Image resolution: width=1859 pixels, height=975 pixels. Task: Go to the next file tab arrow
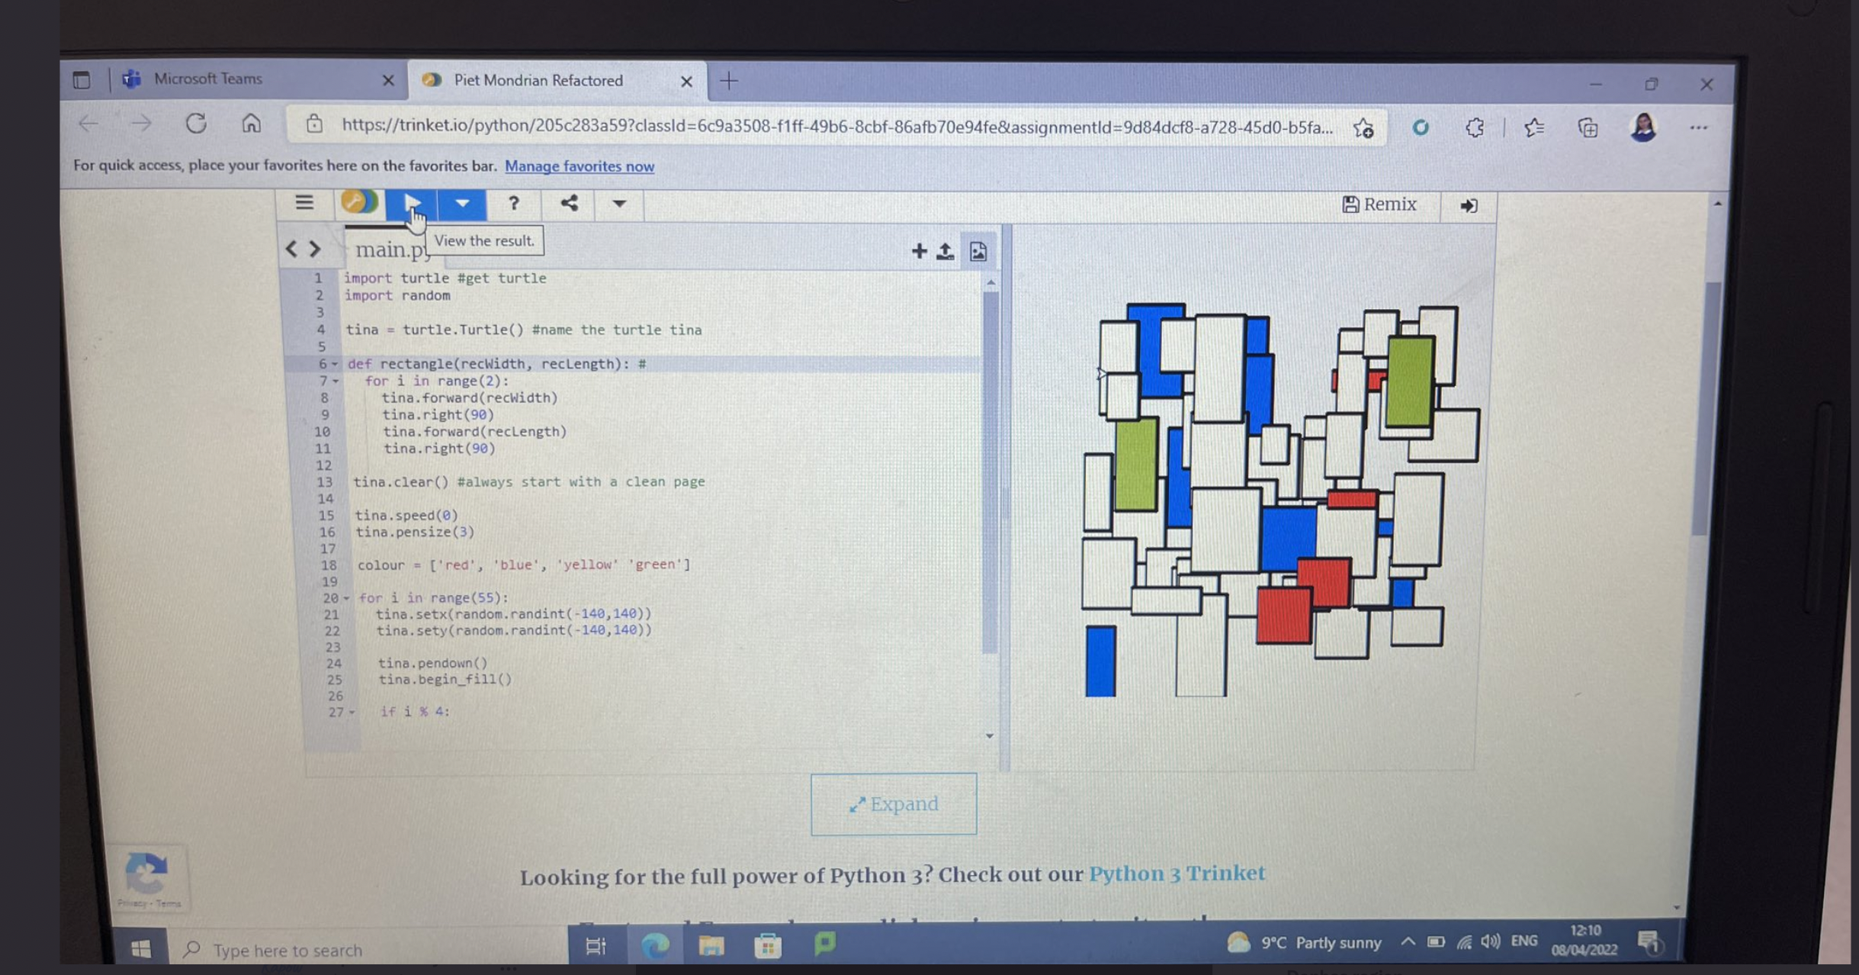tap(314, 248)
